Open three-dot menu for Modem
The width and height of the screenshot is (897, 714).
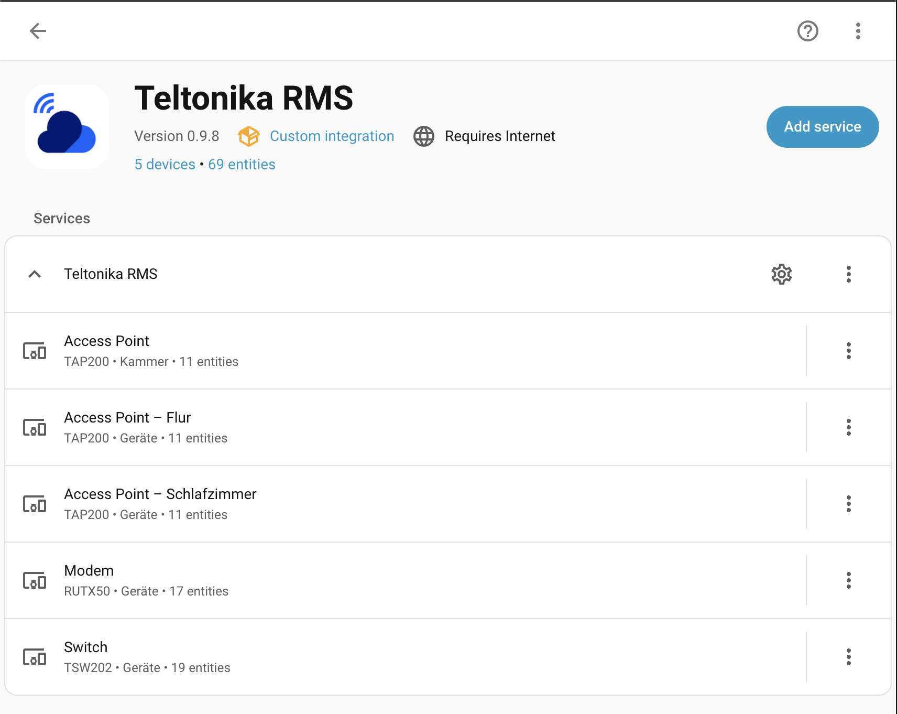tap(848, 580)
